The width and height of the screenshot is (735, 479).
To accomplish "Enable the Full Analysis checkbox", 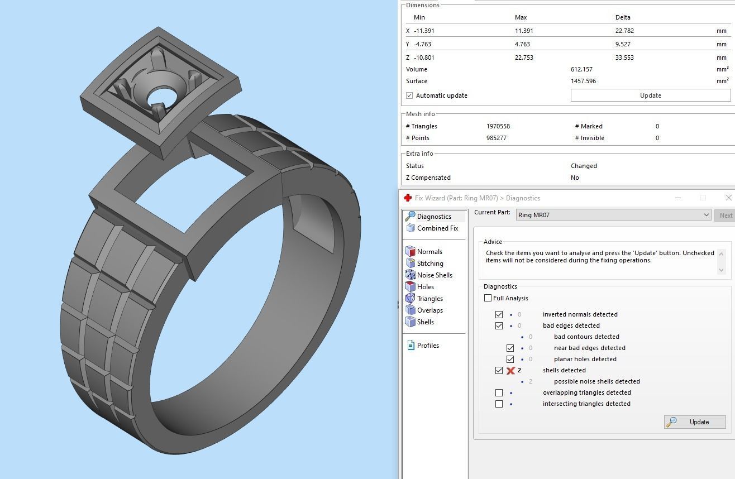I will click(x=488, y=298).
